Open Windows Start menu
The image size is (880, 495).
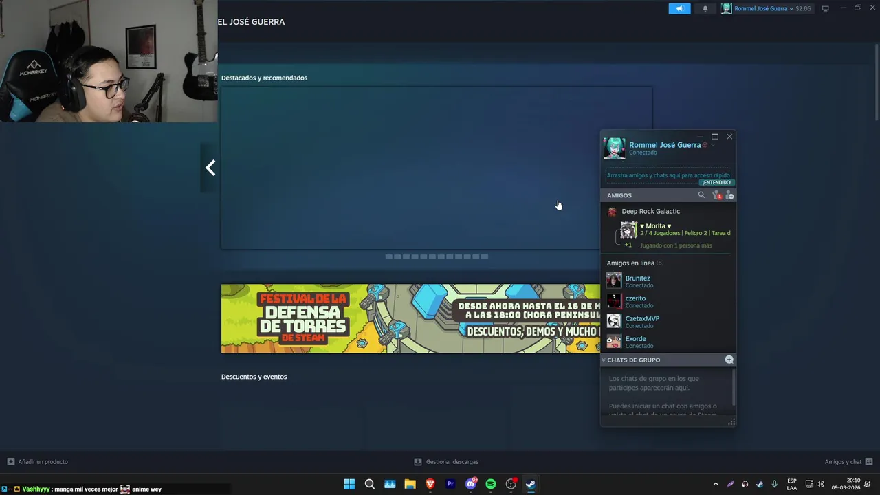349,484
